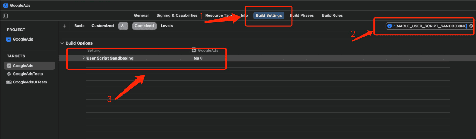Select the GoogleAds target
This screenshot has width=476, height=139.
point(30,66)
